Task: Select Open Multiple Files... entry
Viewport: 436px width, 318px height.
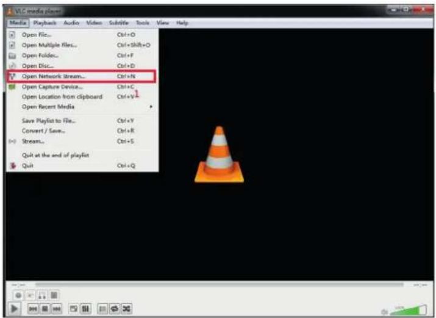Action: pyautogui.click(x=82, y=45)
